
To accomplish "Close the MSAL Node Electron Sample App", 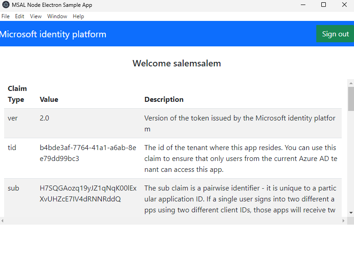I will [x=344, y=5].
